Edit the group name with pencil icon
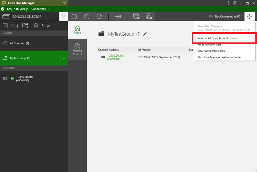The image size is (257, 172). [145, 34]
